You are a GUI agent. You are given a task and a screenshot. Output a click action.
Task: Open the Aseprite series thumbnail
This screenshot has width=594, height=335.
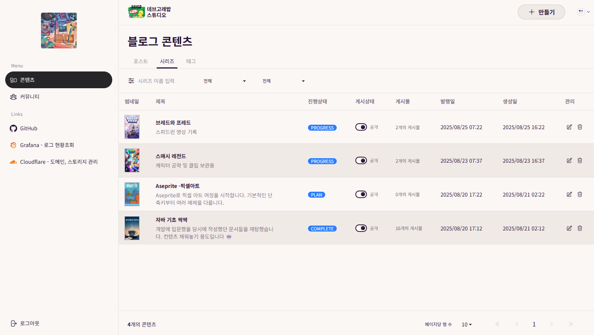(132, 194)
